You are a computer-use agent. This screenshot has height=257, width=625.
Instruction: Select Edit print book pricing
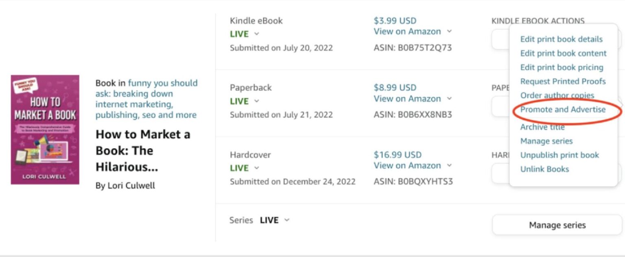click(x=562, y=67)
